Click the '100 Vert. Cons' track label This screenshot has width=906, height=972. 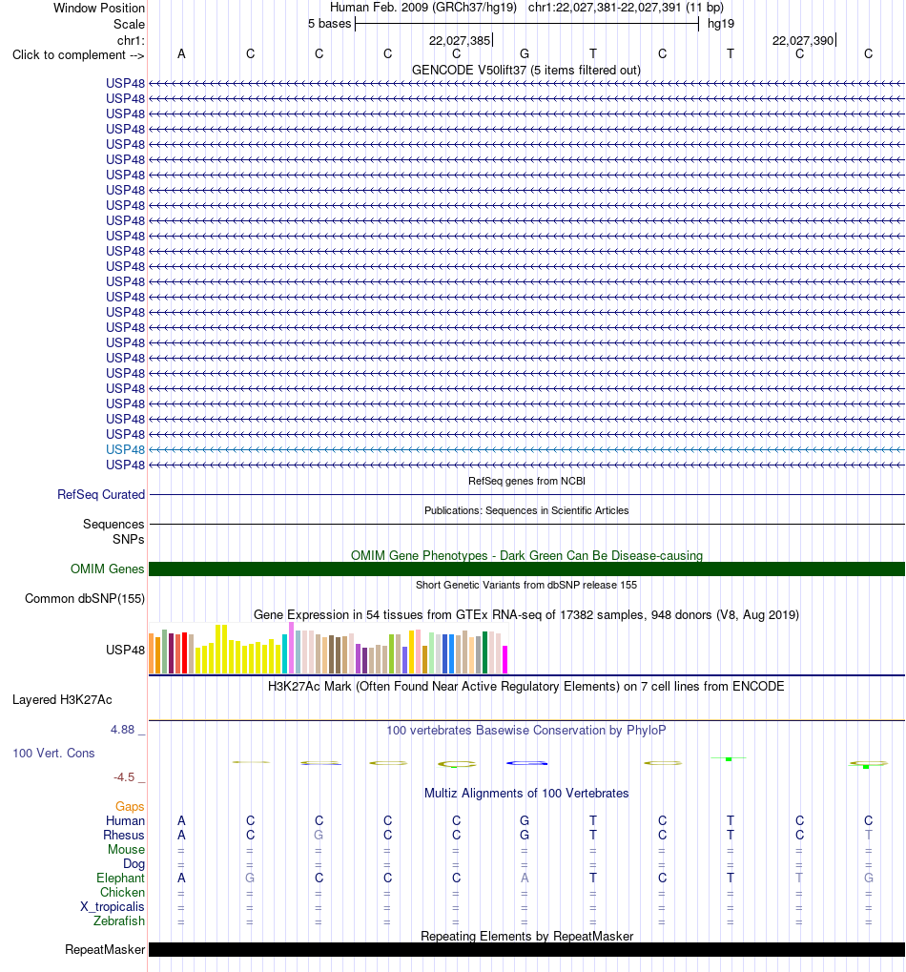click(54, 754)
